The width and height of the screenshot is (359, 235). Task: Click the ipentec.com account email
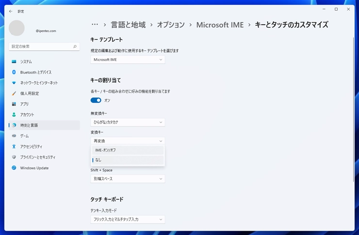(x=46, y=31)
